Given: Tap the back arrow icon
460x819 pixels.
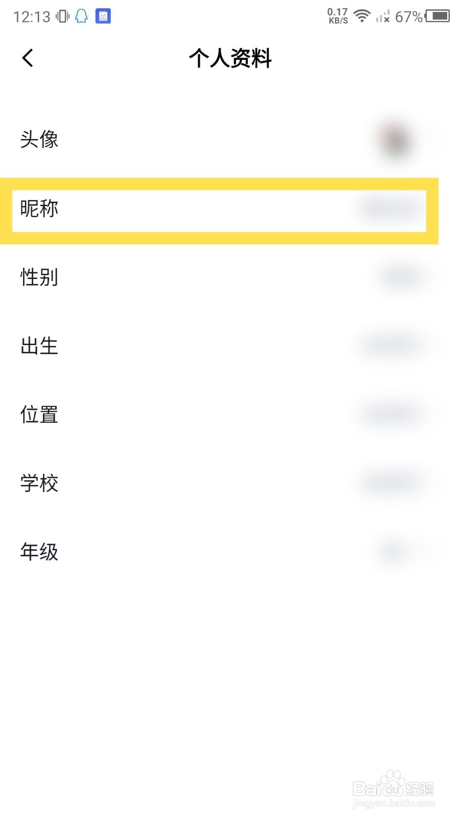Looking at the screenshot, I should 28,58.
